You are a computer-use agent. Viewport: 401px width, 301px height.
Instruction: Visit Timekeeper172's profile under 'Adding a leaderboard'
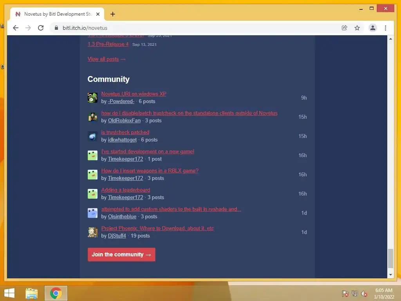pos(125,198)
